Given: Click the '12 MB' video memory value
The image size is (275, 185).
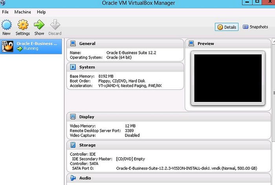Looking at the screenshot, I should (x=130, y=126).
